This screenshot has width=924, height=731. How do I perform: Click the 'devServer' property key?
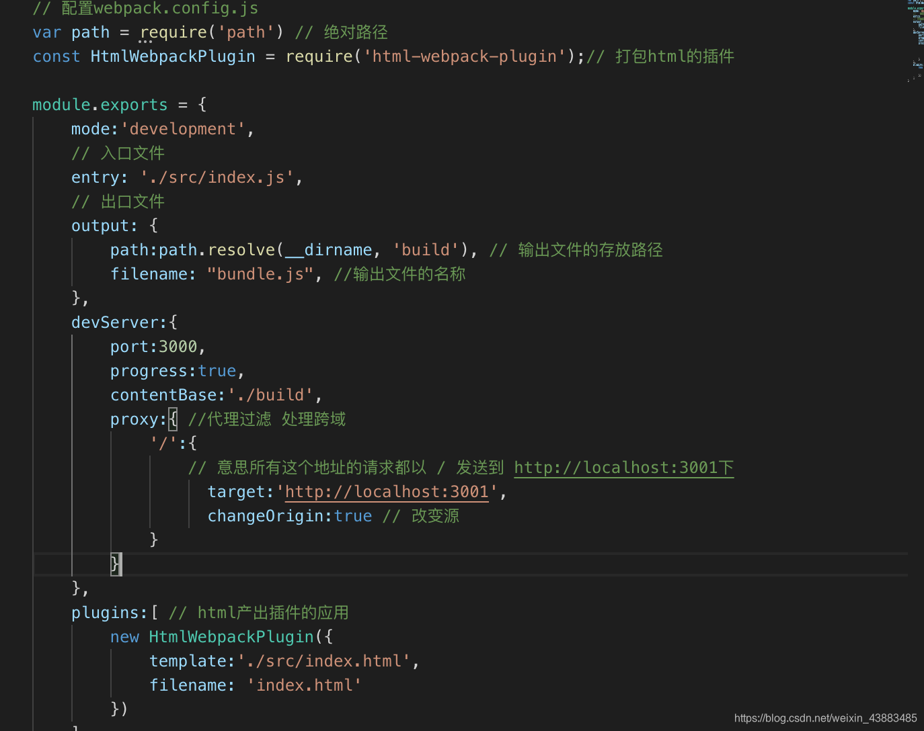click(x=114, y=322)
